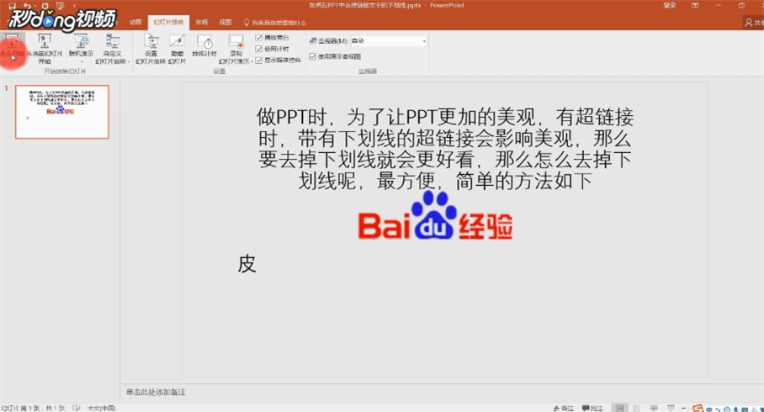Open Set Up Slide Show (设置幻灯片放映)
This screenshot has height=412, width=764.
pos(151,49)
